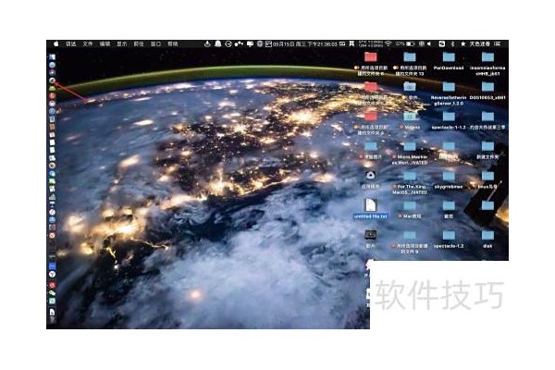This screenshot has height=370, width=555.
Task: Select the ReverseTetheringServer_1.2.0 folder
Action: click(449, 93)
